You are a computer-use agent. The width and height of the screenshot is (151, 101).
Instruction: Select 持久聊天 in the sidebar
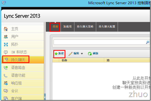[x=23, y=60]
